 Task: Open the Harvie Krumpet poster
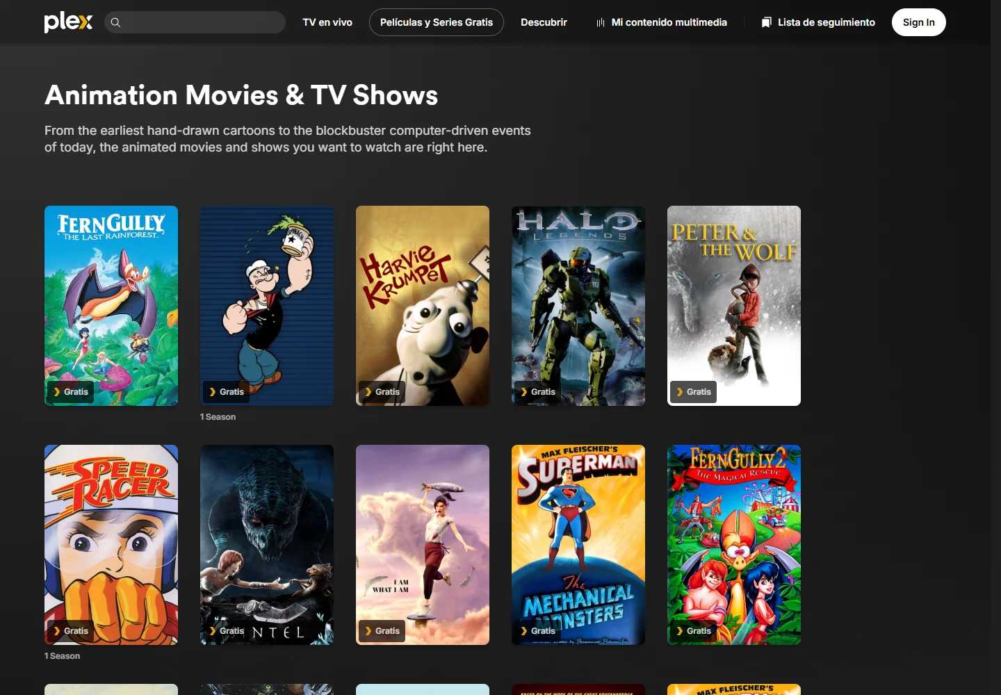tap(423, 306)
